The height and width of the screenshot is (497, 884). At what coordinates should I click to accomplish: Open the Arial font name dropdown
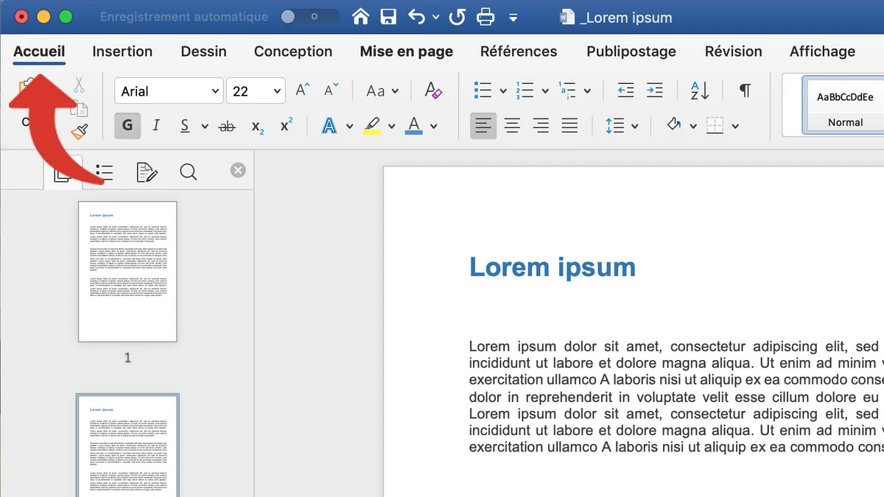pyautogui.click(x=169, y=91)
